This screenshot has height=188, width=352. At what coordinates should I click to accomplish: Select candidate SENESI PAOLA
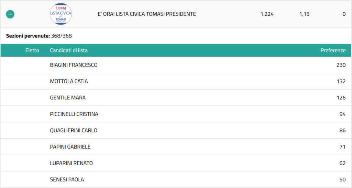click(x=67, y=179)
